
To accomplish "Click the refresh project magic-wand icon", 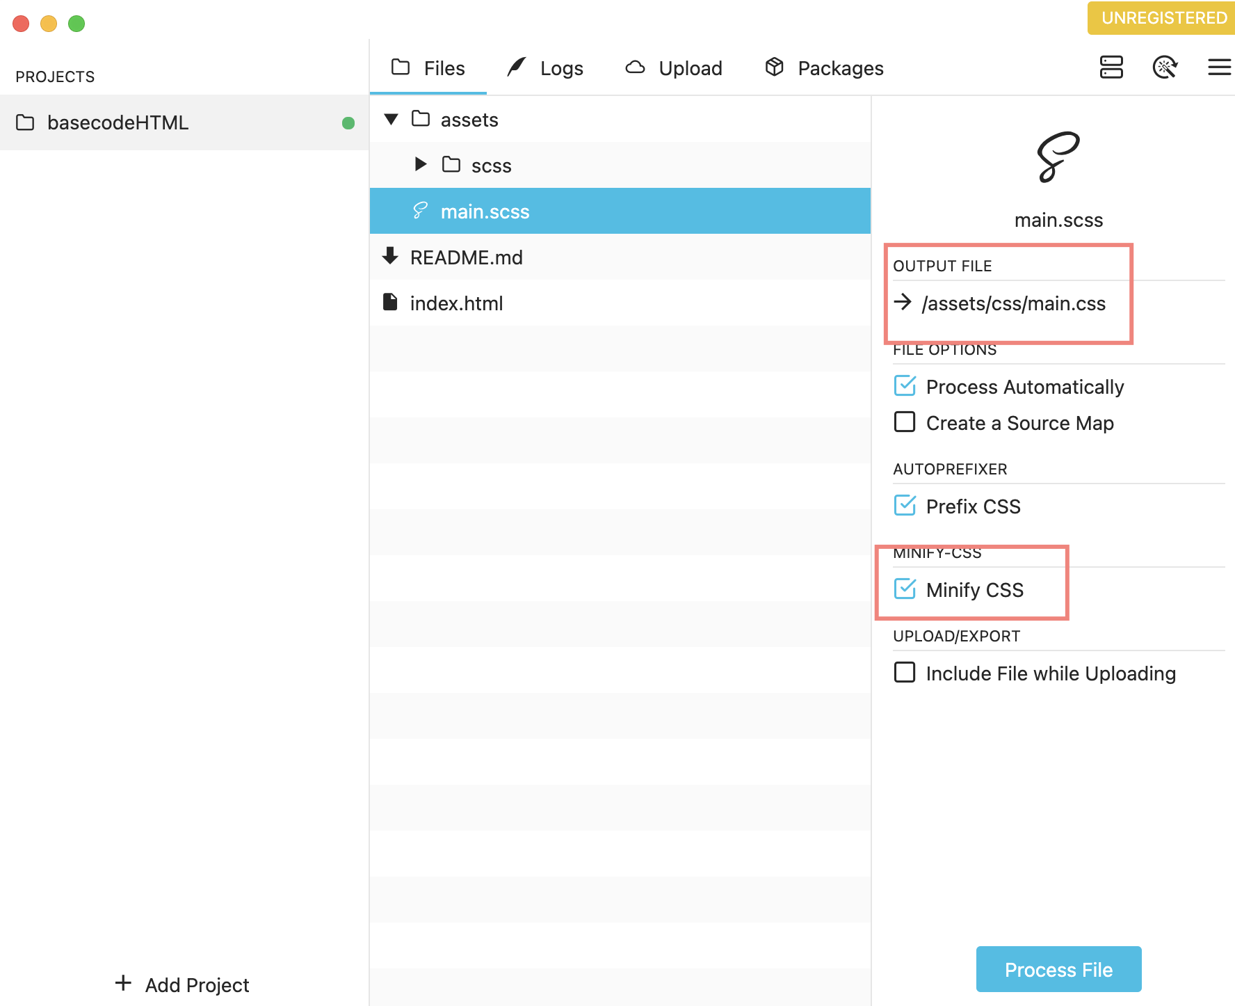I will tap(1165, 67).
